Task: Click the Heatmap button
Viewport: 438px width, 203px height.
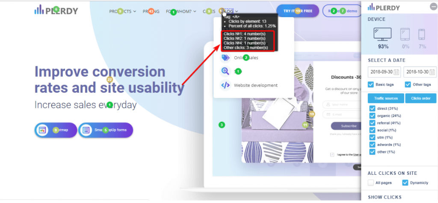Action: [x=56, y=130]
